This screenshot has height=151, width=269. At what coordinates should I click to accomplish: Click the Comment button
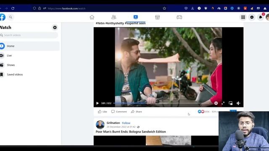point(119,112)
